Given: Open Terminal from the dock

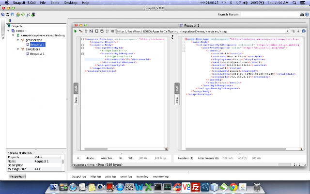Looking at the screenshot, I should (x=157, y=187).
